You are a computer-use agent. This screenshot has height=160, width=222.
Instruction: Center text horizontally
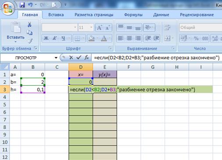[x=129, y=38]
